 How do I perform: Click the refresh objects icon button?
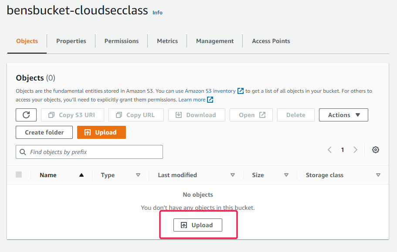point(26,115)
